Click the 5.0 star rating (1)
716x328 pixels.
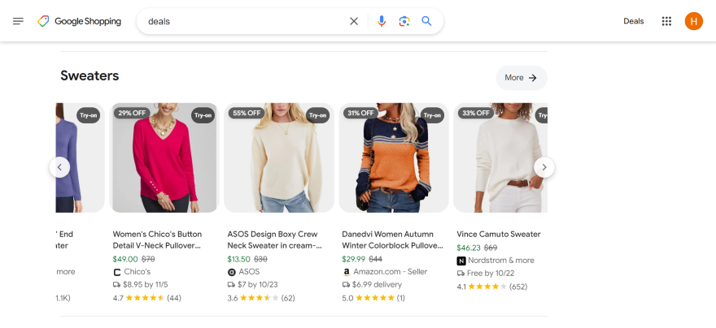pos(373,298)
